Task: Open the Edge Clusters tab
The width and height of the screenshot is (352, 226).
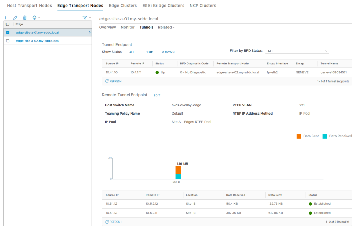Action: (123, 6)
